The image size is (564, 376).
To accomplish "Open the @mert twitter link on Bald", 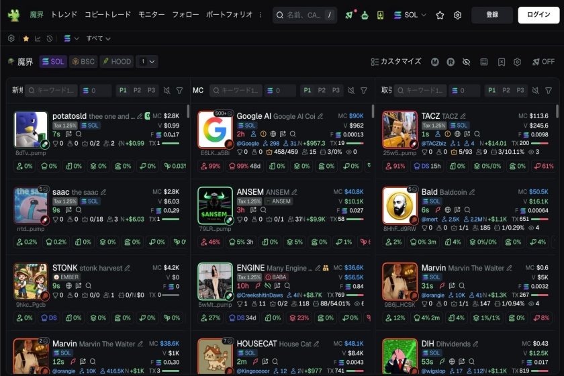I will coord(430,219).
